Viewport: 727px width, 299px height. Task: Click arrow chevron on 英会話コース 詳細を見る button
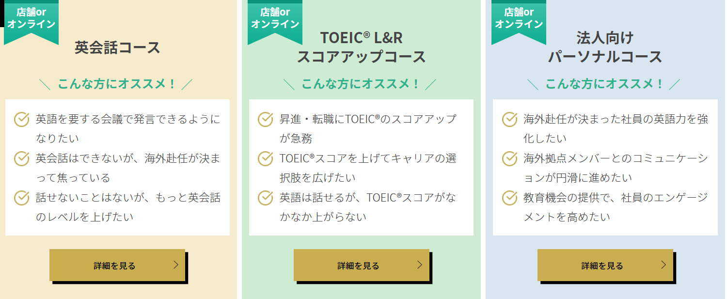[x=176, y=265]
